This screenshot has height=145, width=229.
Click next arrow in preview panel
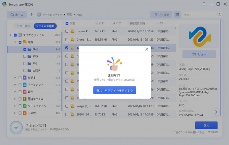[216, 112]
